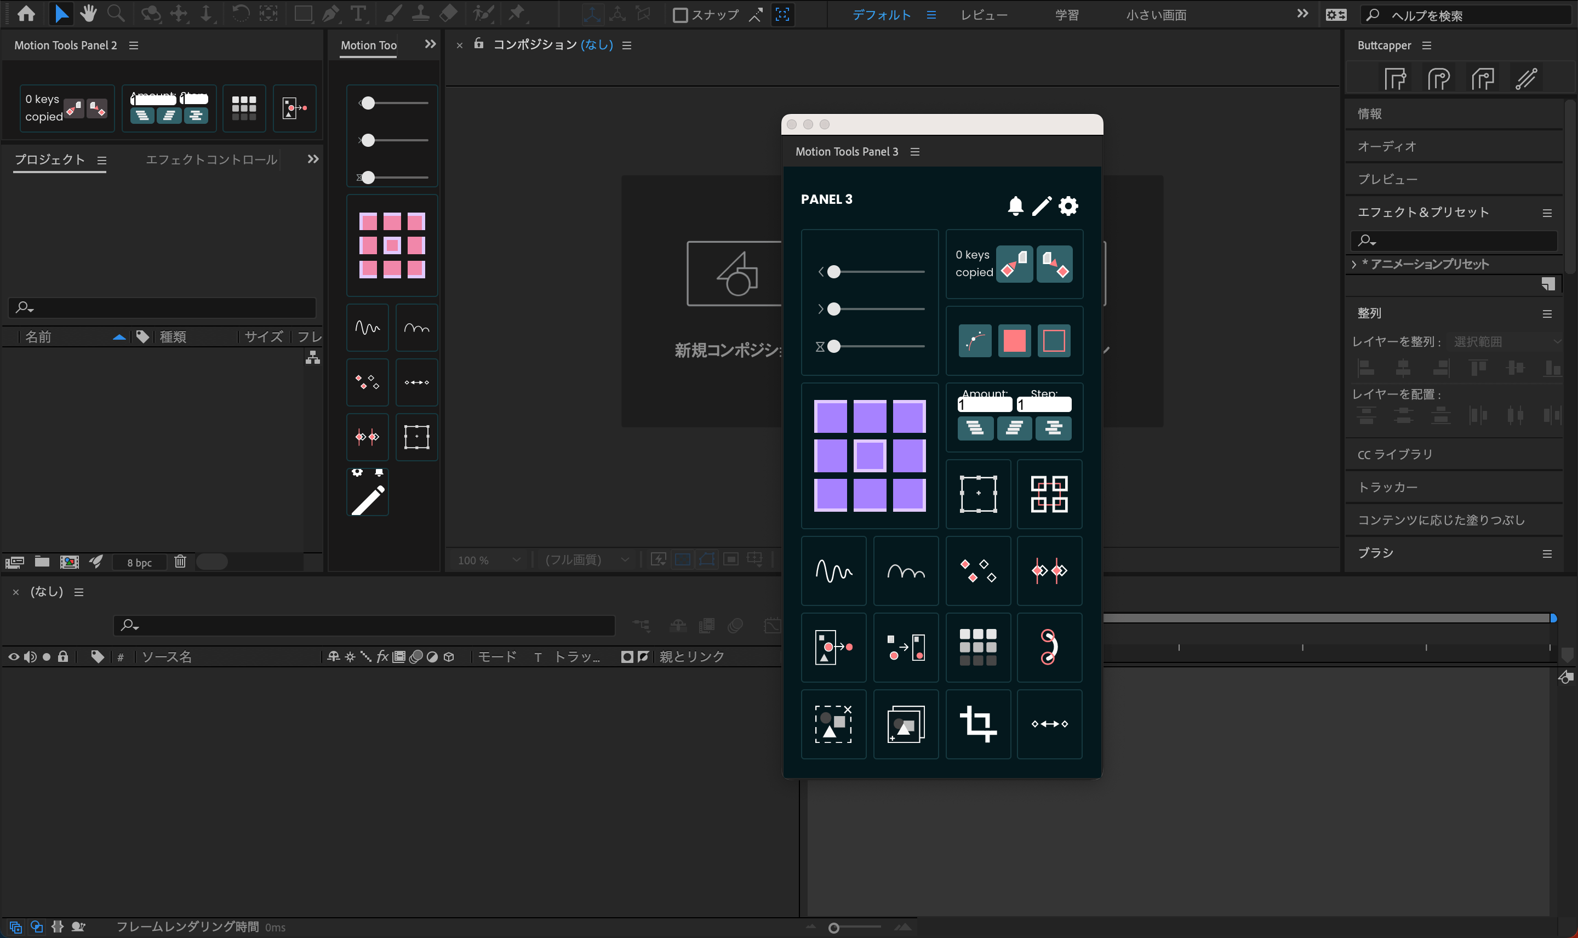Viewport: 1578px width, 938px height.
Task: Toggle the audio speaker icon in the timeline
Action: coord(30,657)
